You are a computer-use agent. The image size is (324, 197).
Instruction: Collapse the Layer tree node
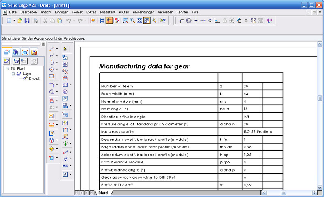coord(13,74)
